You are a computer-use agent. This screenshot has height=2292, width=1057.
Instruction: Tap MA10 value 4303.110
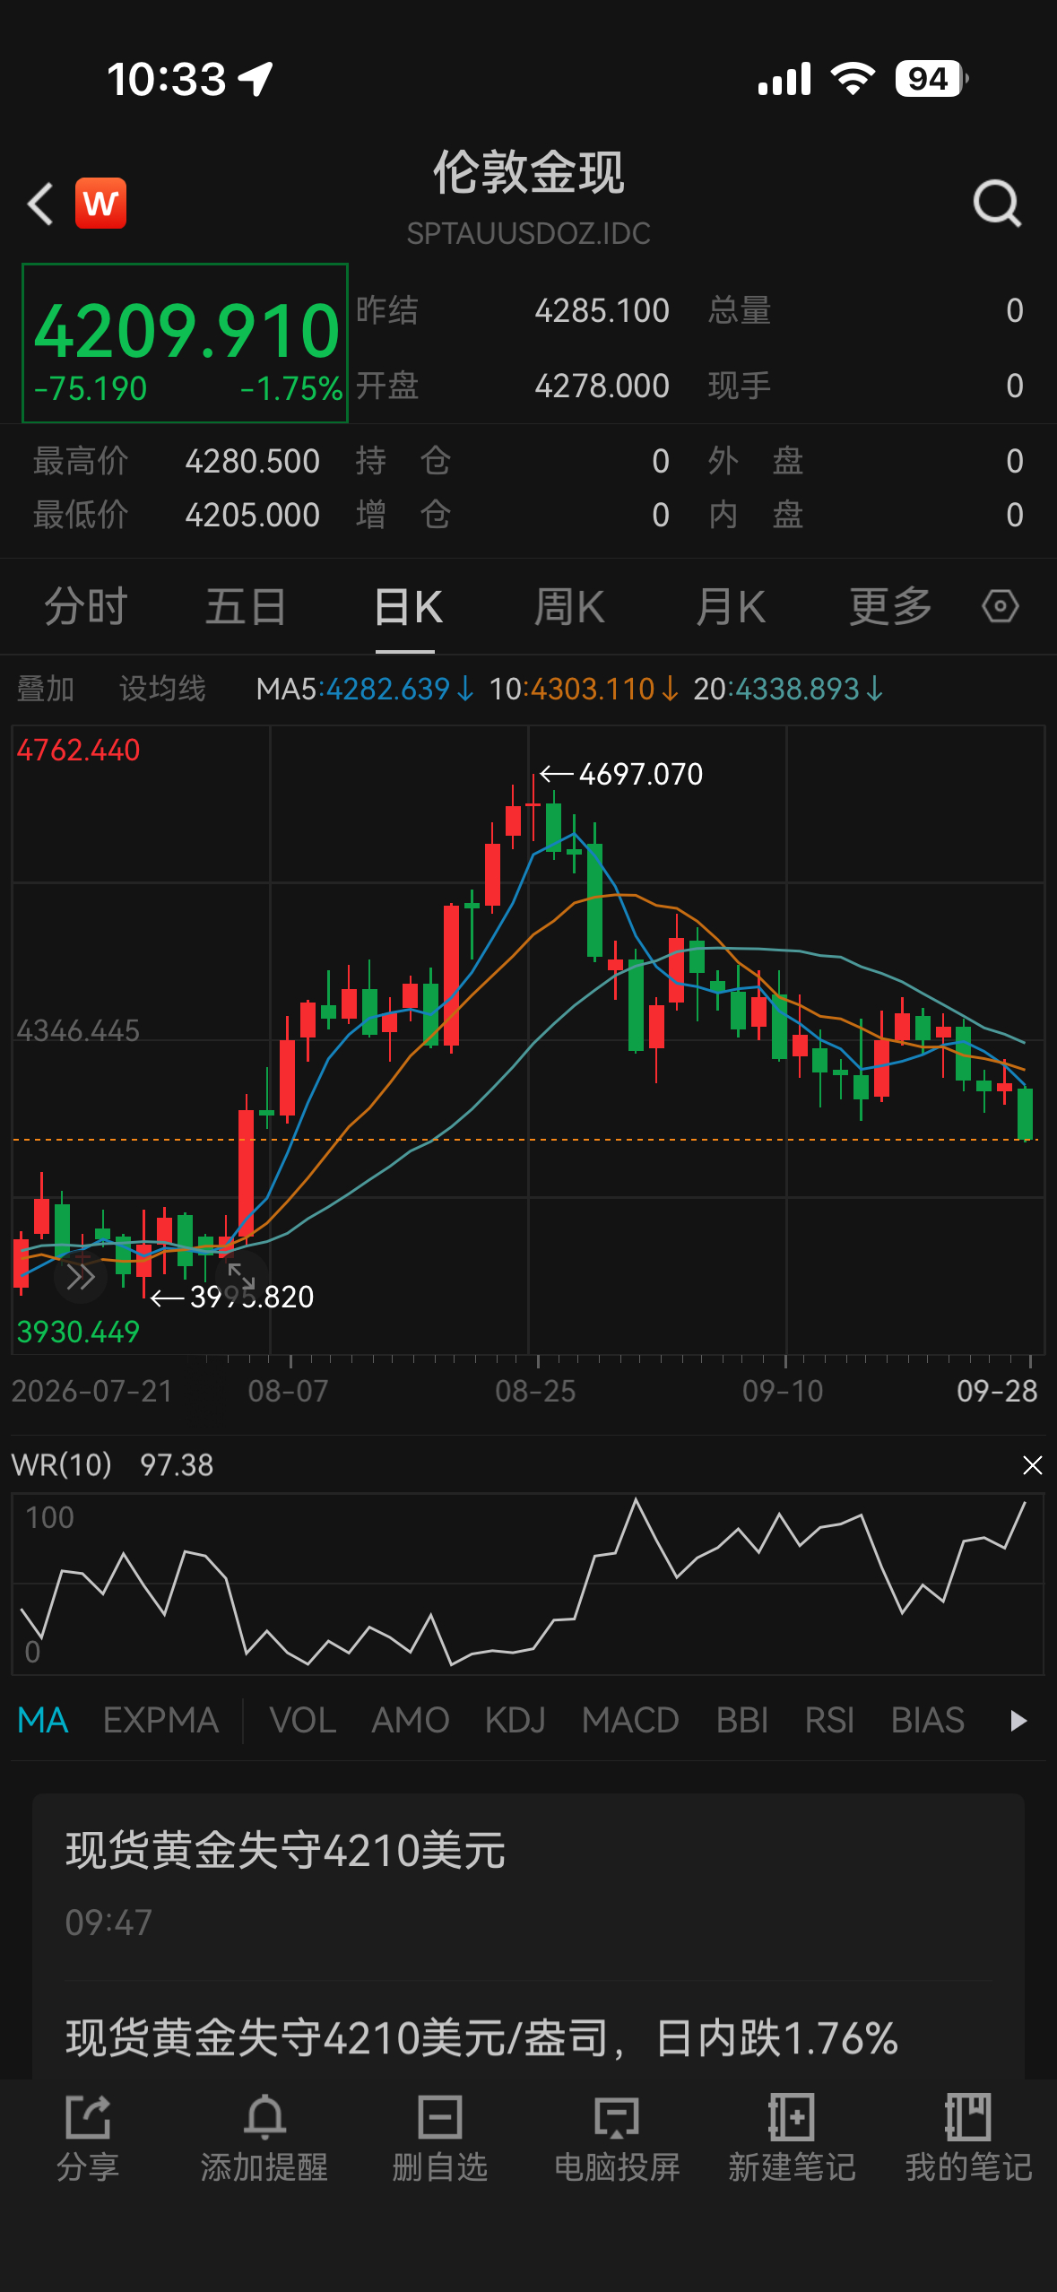[593, 689]
